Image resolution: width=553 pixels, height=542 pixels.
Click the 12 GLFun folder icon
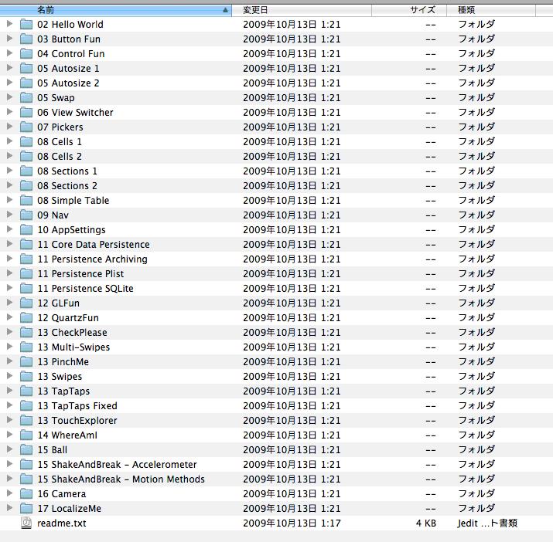(x=26, y=303)
